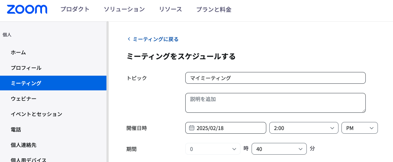393x162 pixels.
Task: Open the 2:00 time dropdown
Action: pyautogui.click(x=303, y=128)
